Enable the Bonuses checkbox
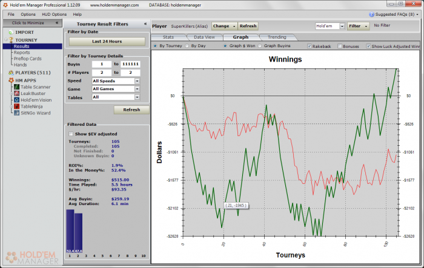The image size is (424, 268). 340,46
